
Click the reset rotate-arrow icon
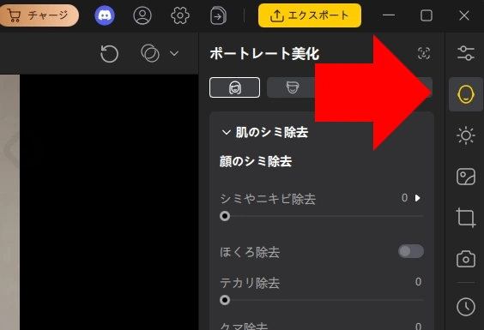tap(109, 54)
